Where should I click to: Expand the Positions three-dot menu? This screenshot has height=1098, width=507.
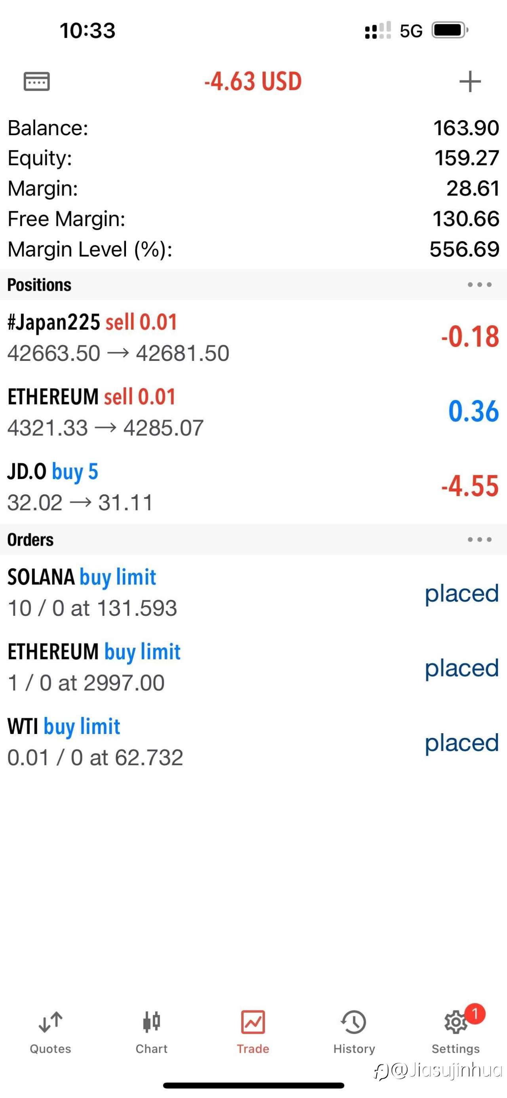coord(479,285)
